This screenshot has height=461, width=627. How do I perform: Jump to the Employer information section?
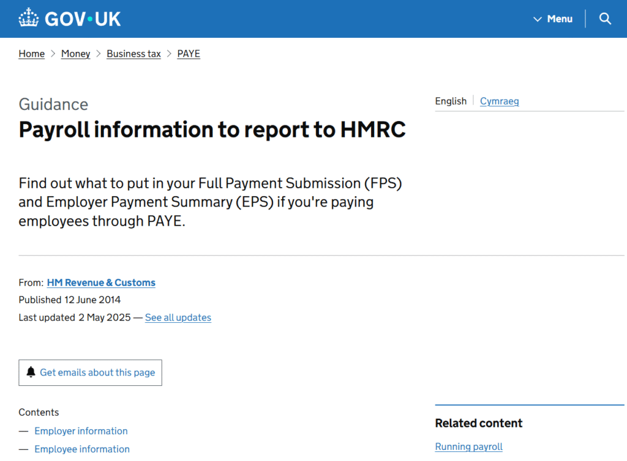tap(81, 431)
